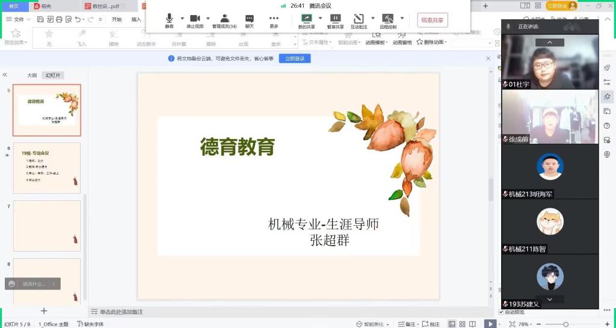Close the cloud backup notification banner
The height and width of the screenshot is (328, 616).
488,58
